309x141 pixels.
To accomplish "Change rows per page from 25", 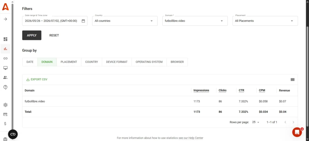I will click(256, 122).
